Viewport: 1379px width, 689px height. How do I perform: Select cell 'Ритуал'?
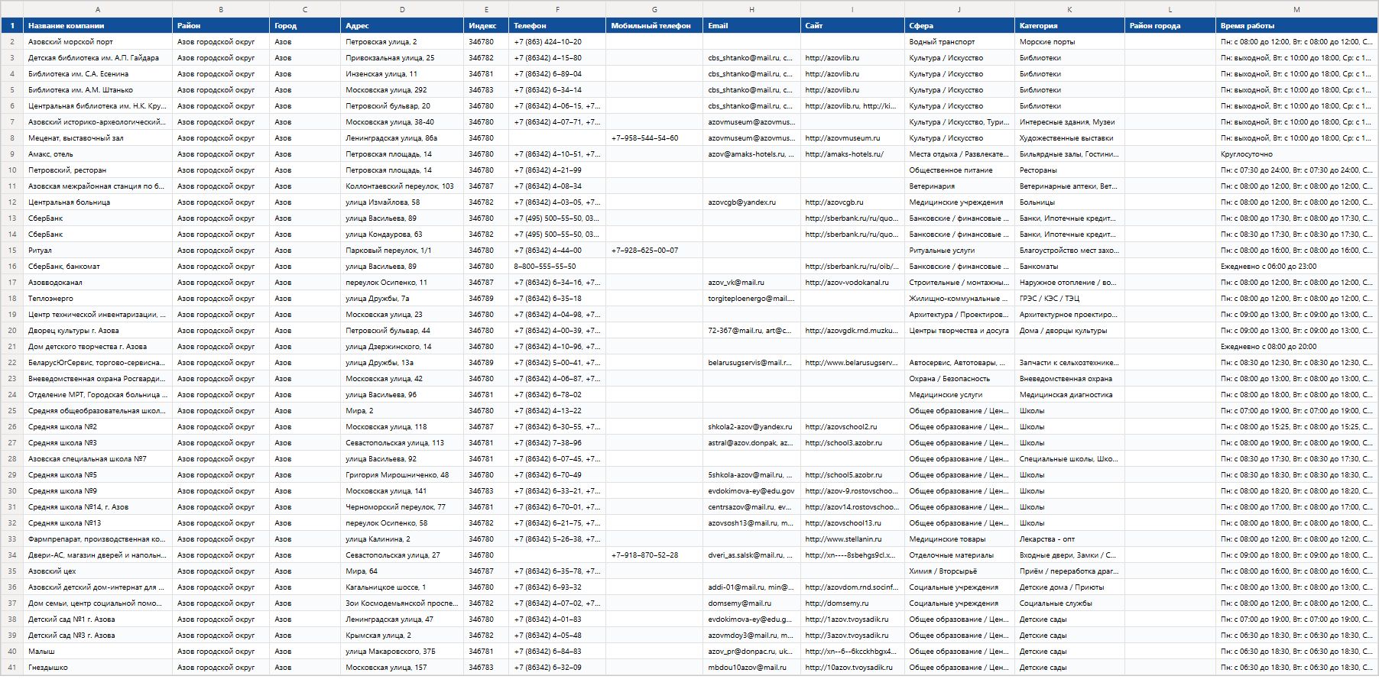(x=98, y=251)
